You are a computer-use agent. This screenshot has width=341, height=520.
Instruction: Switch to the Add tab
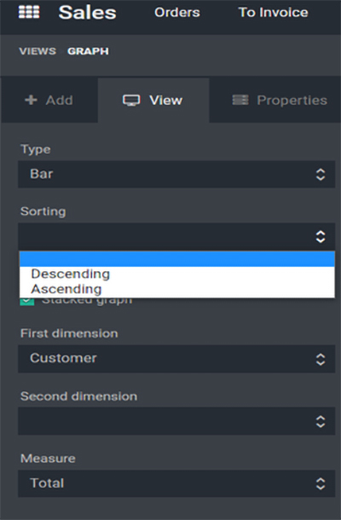coord(49,100)
